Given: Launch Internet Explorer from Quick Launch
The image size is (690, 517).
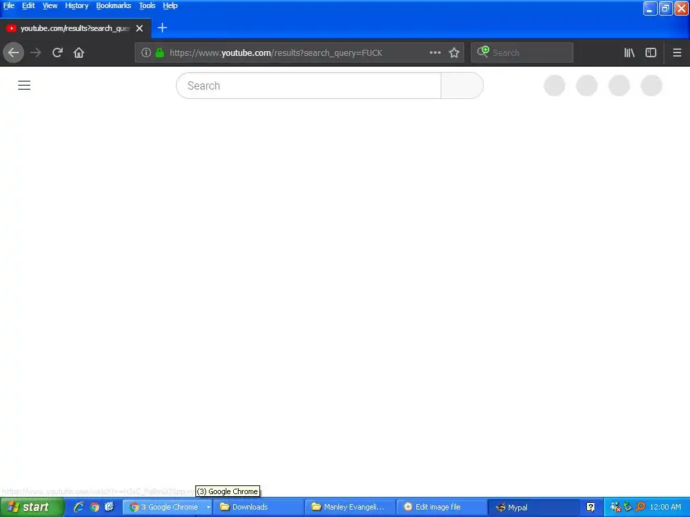Looking at the screenshot, I should pyautogui.click(x=79, y=508).
